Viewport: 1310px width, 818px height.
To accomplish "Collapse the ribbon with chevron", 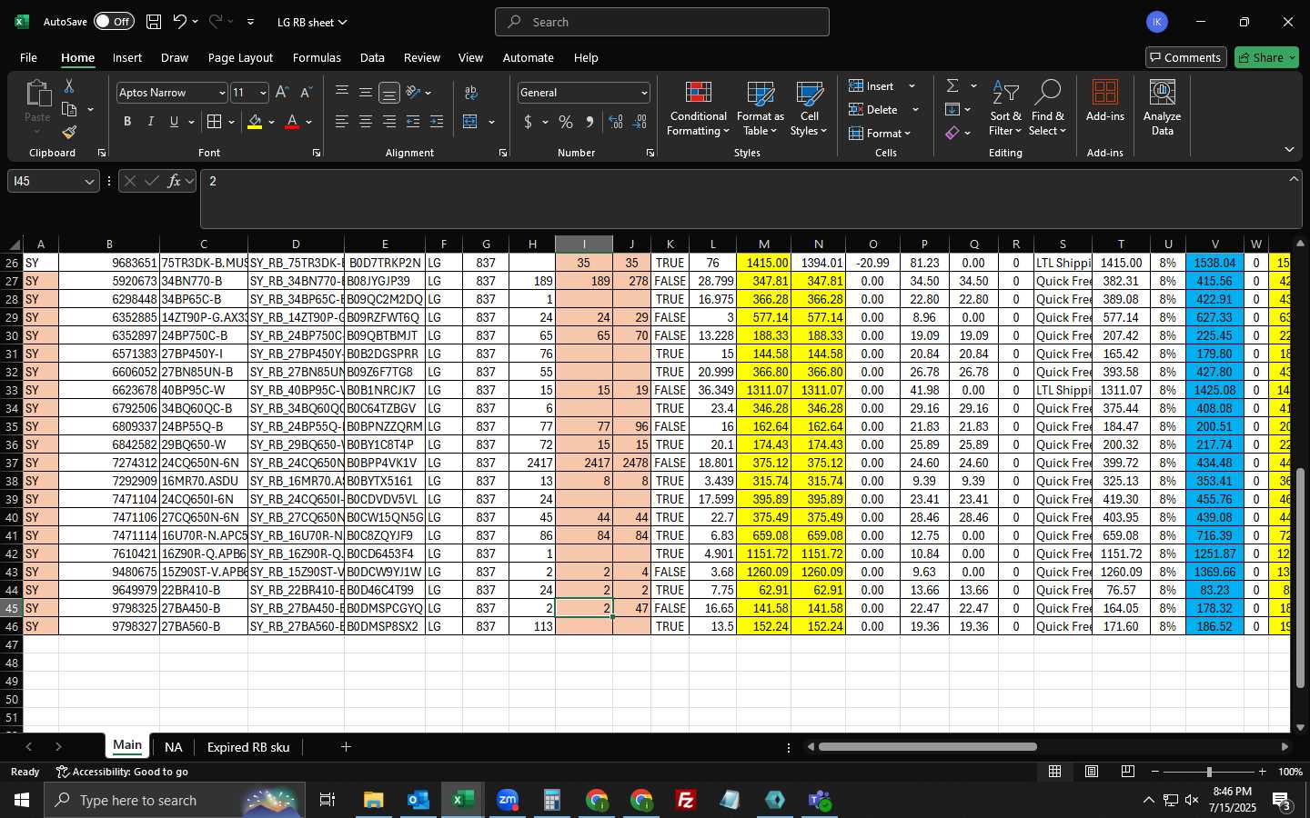I will coord(1289,150).
